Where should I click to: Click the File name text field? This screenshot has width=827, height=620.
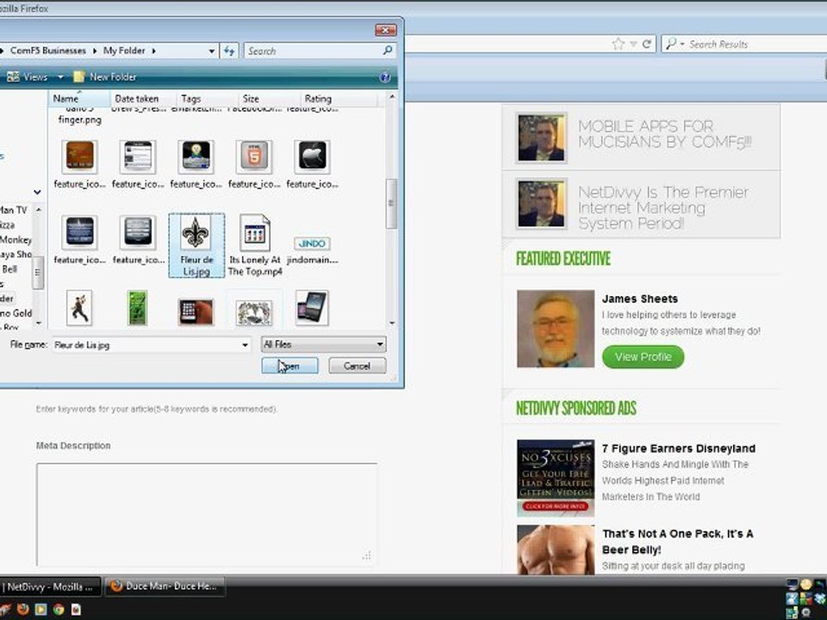click(x=146, y=344)
